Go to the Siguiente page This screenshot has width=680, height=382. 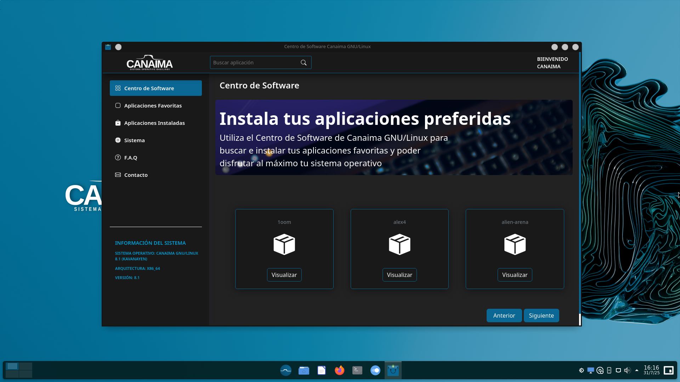pos(541,316)
